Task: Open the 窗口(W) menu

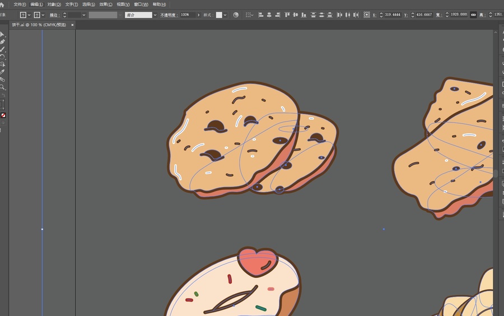Action: pos(141,4)
